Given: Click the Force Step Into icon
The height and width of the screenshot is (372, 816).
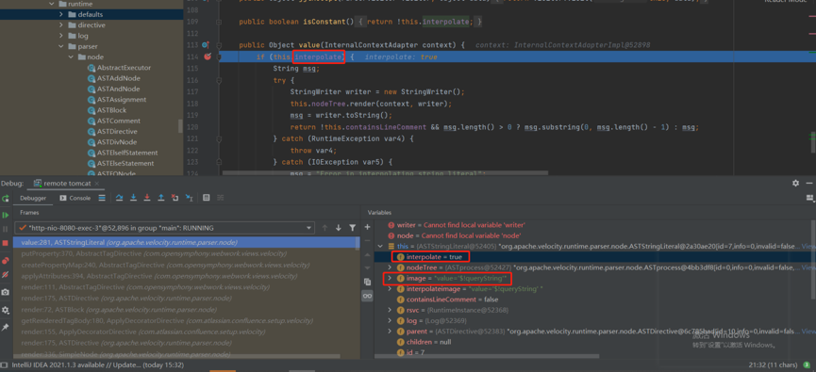Looking at the screenshot, I should [147, 198].
